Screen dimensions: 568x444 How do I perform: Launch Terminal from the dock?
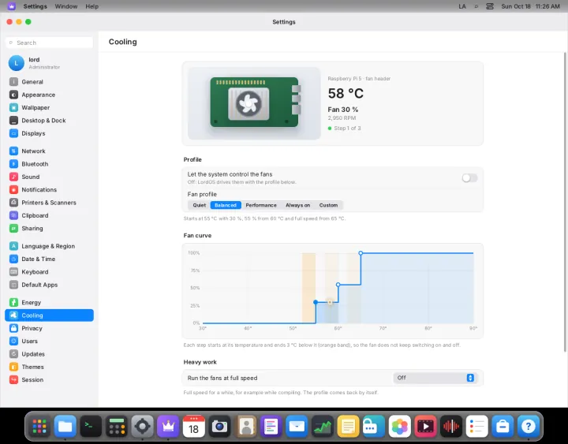[x=91, y=426]
